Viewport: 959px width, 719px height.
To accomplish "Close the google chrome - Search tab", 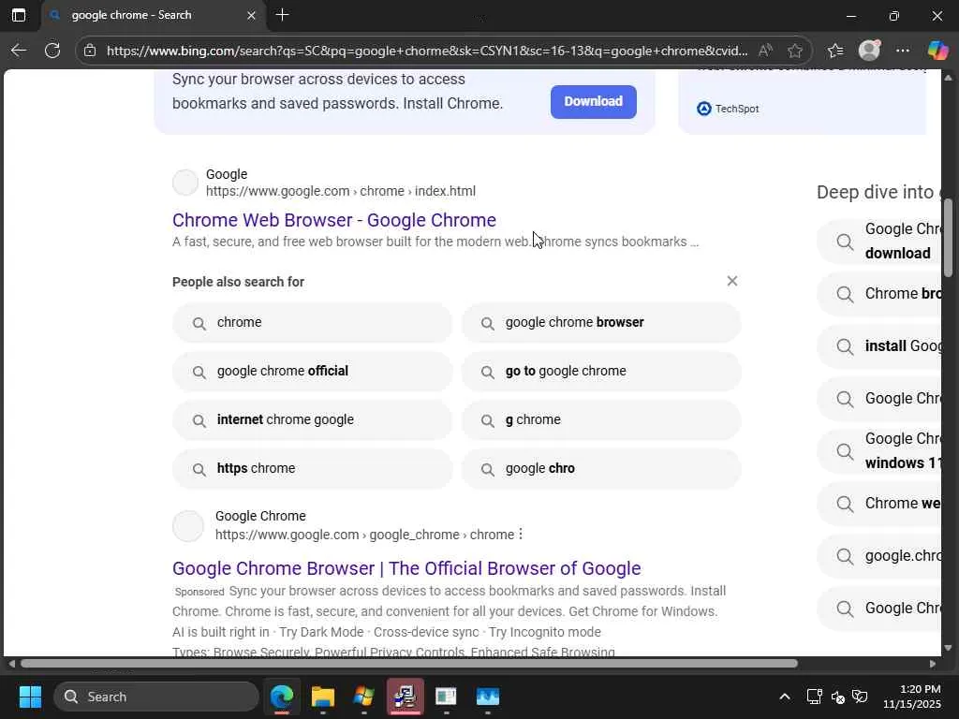I will pos(251,15).
